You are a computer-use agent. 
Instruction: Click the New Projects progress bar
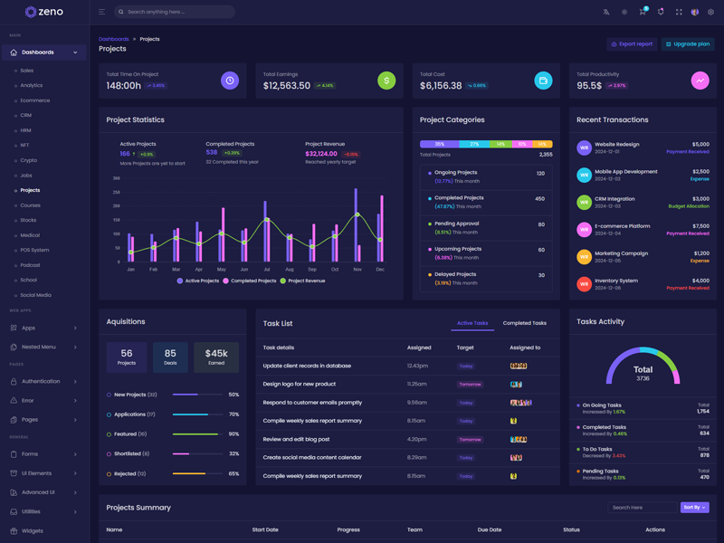click(x=196, y=395)
